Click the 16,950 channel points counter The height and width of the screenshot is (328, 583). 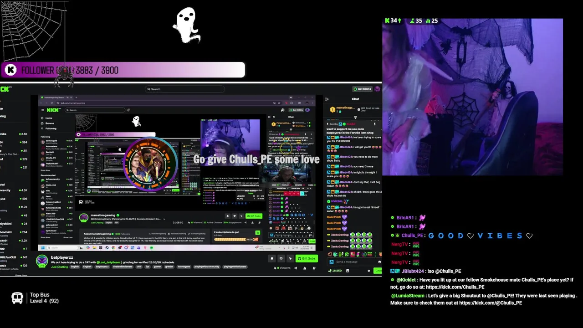pyautogui.click(x=335, y=271)
